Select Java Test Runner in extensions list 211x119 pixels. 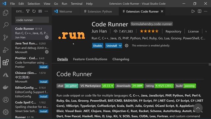(x=32, y=48)
